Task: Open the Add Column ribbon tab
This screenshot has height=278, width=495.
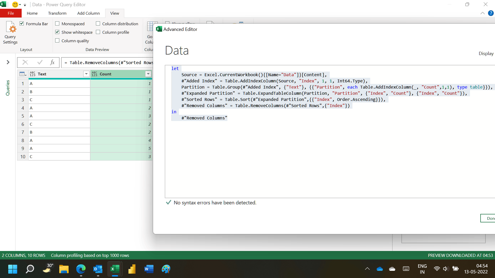Action: [x=88, y=13]
